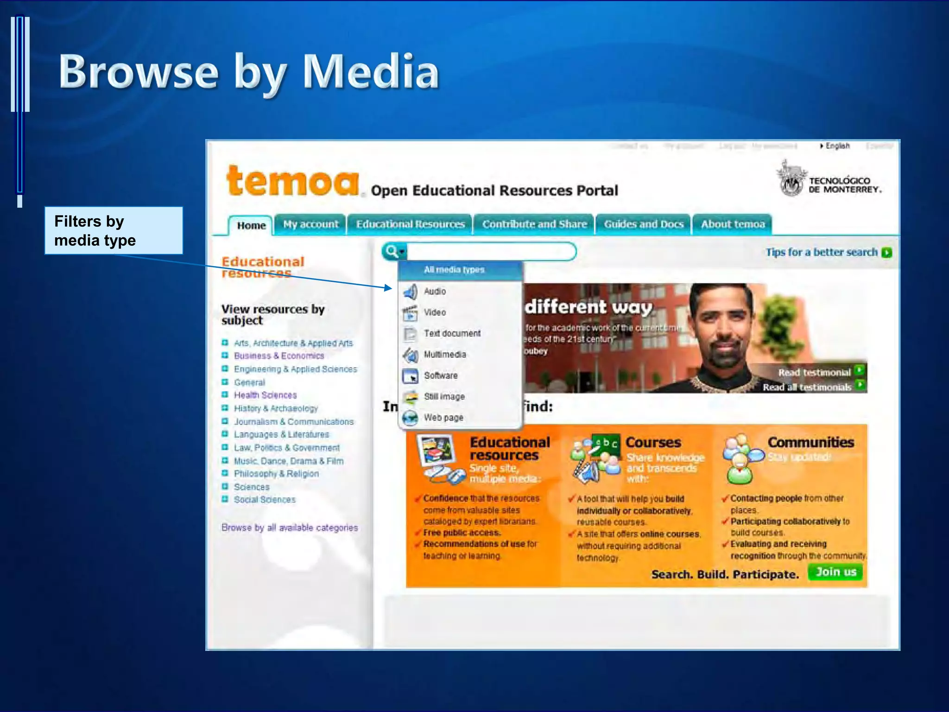This screenshot has width=949, height=712.
Task: Switch to Educational Resources tab
Action: 410,224
